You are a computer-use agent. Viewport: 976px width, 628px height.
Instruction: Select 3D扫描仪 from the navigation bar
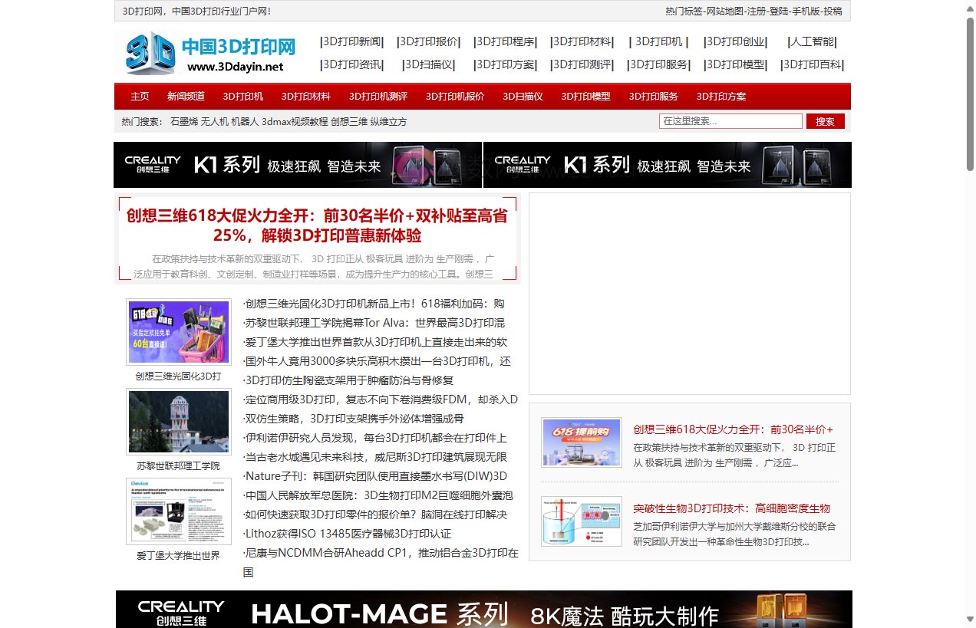[523, 96]
